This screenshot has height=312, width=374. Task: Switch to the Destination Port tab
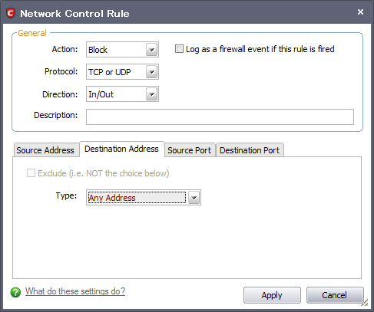(250, 150)
